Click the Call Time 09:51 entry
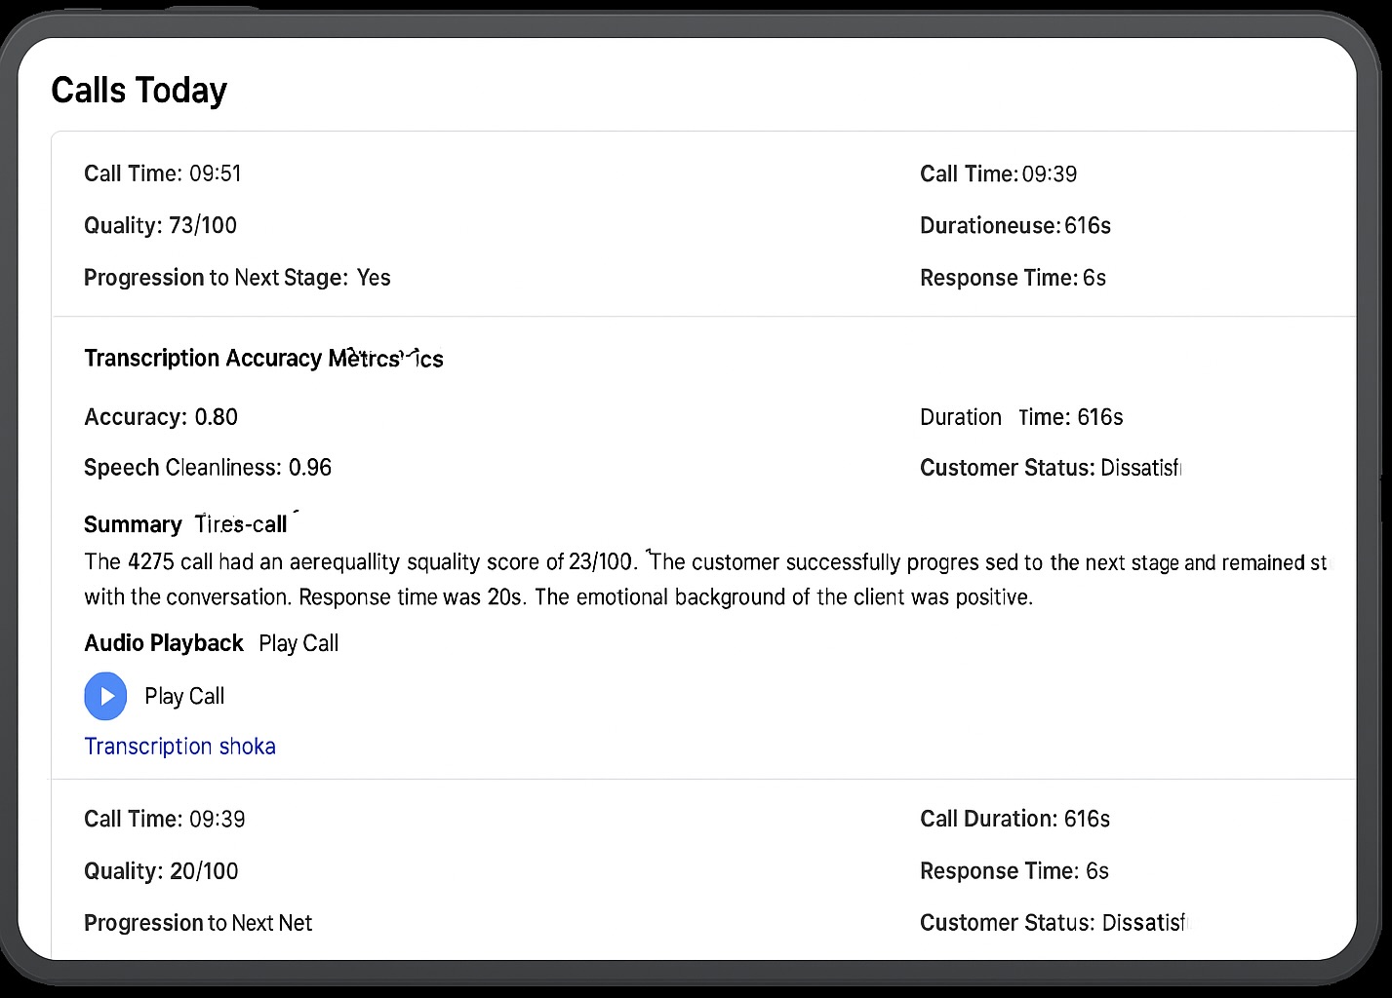 coord(162,173)
